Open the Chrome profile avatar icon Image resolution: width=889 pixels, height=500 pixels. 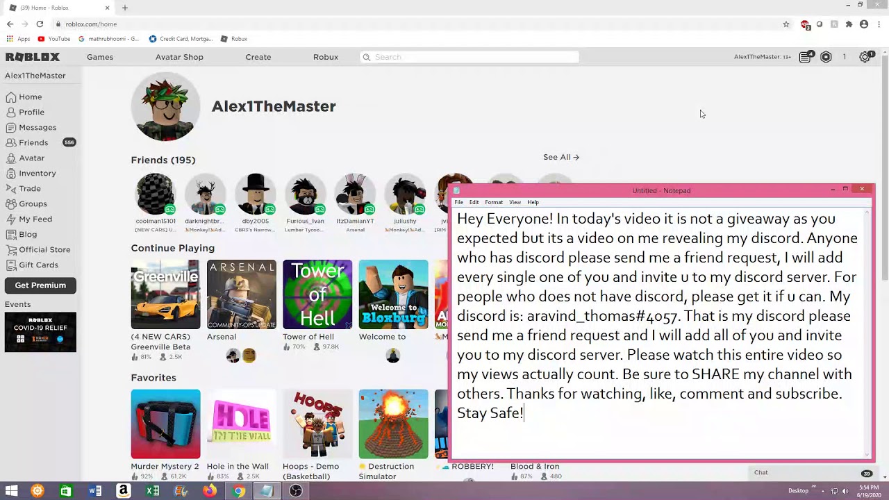pyautogui.click(x=864, y=24)
